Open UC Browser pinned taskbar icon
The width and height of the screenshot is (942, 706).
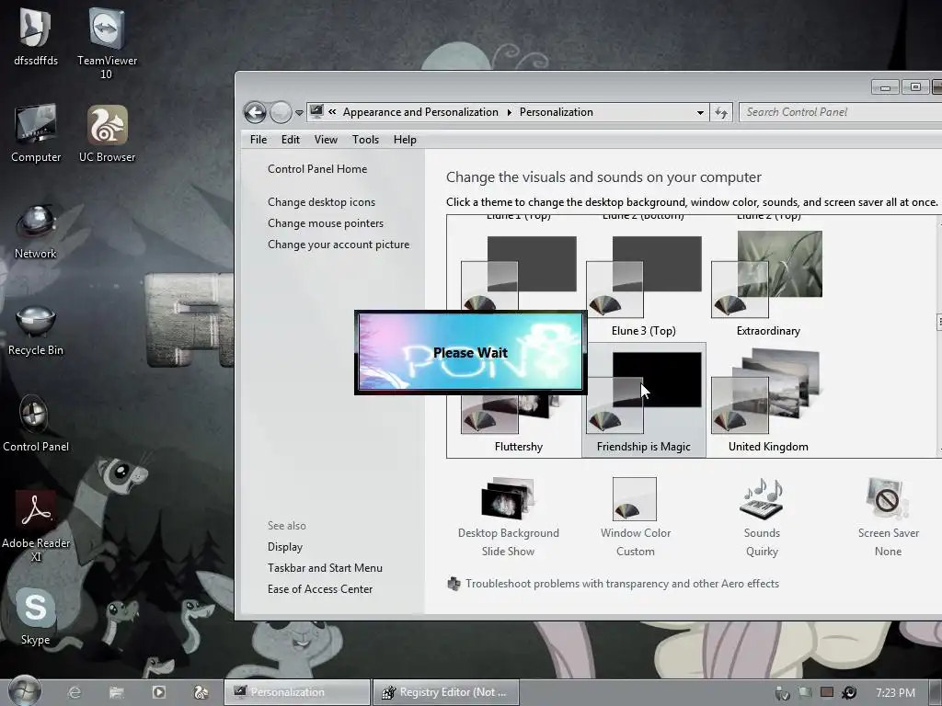coord(201,692)
